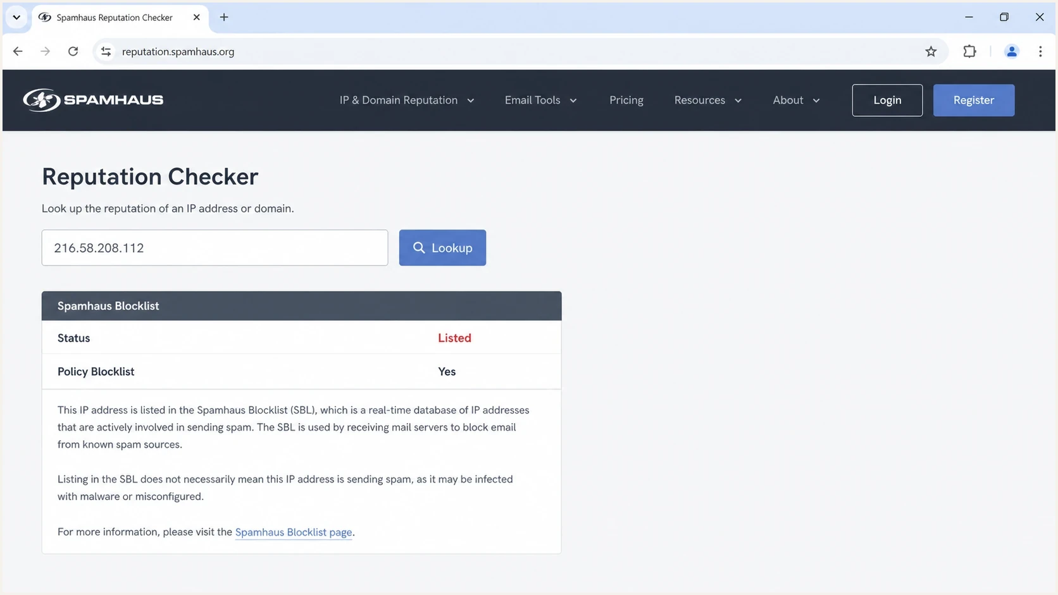Open a new browser tab
1058x595 pixels.
coord(224,17)
